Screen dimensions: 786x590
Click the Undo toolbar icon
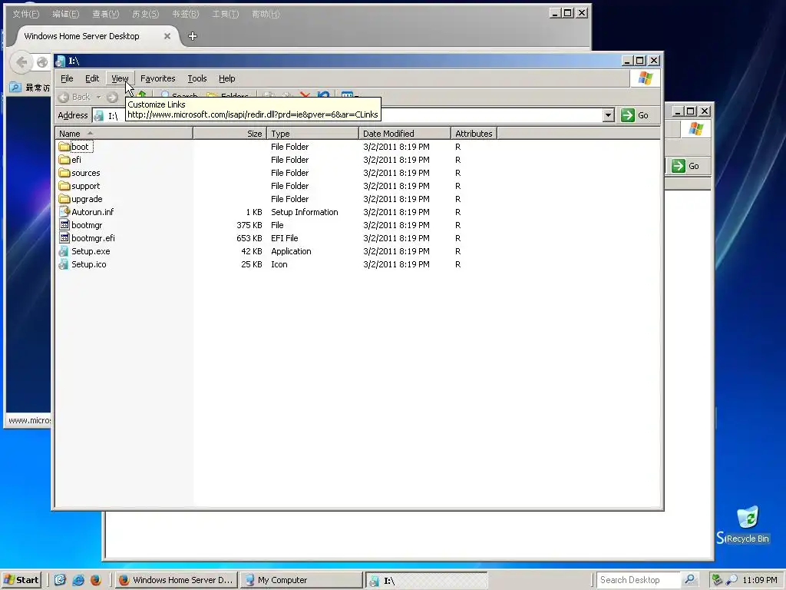pyautogui.click(x=324, y=94)
